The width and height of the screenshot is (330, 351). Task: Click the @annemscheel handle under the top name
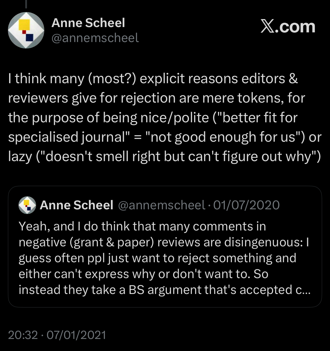click(95, 38)
